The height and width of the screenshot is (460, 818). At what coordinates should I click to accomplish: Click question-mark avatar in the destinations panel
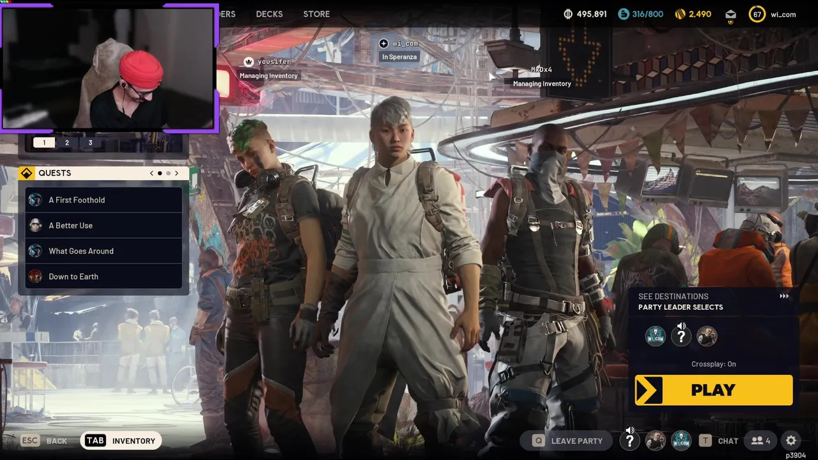click(x=681, y=337)
